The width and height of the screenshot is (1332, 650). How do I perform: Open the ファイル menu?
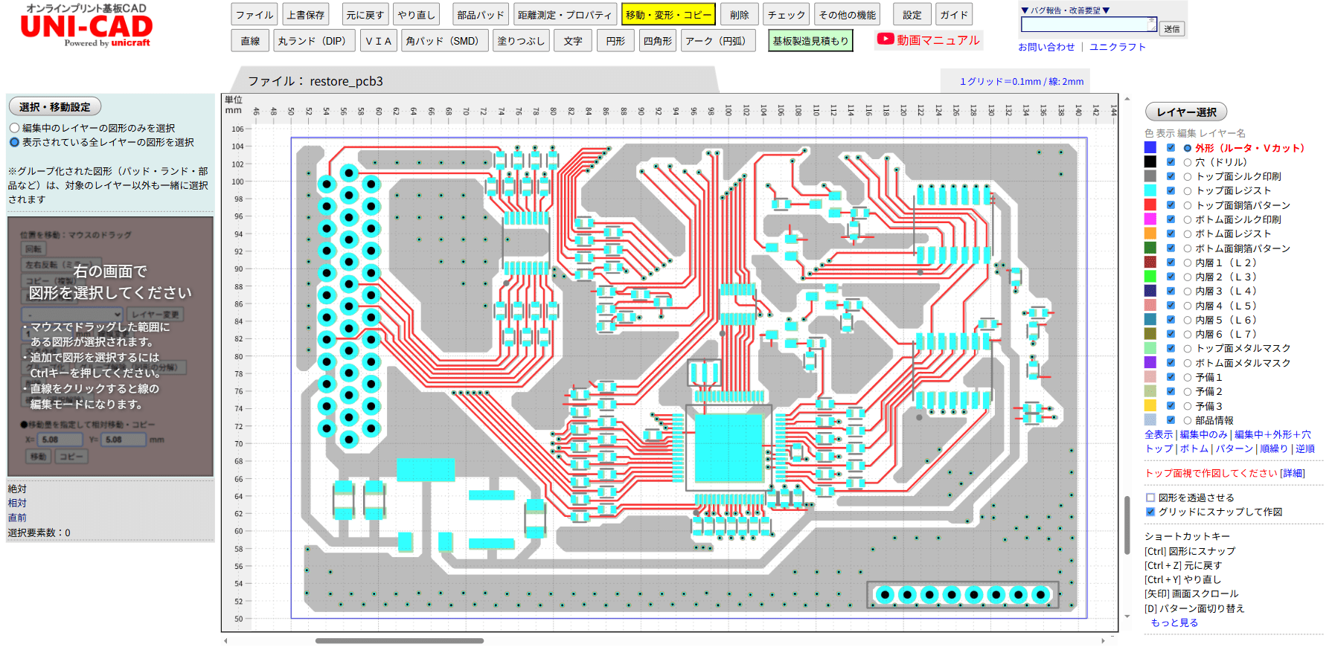click(254, 14)
